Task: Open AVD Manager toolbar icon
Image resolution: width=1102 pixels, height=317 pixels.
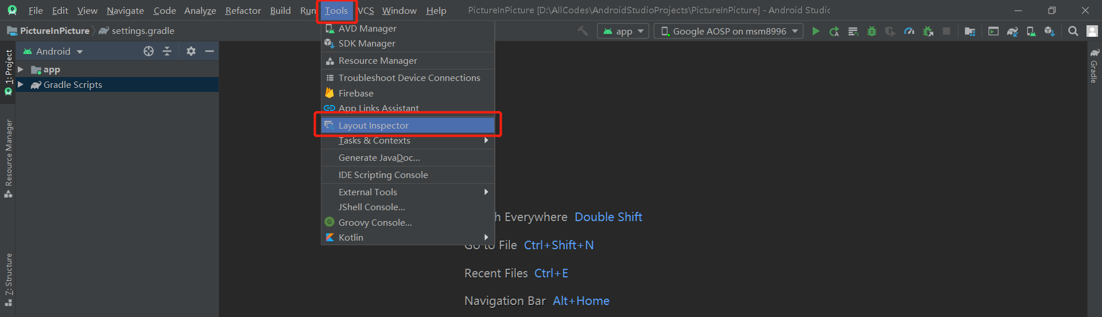Action: [1031, 31]
